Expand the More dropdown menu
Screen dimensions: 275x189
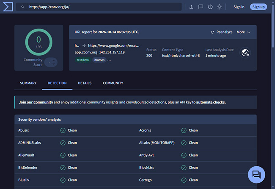[x=243, y=32]
